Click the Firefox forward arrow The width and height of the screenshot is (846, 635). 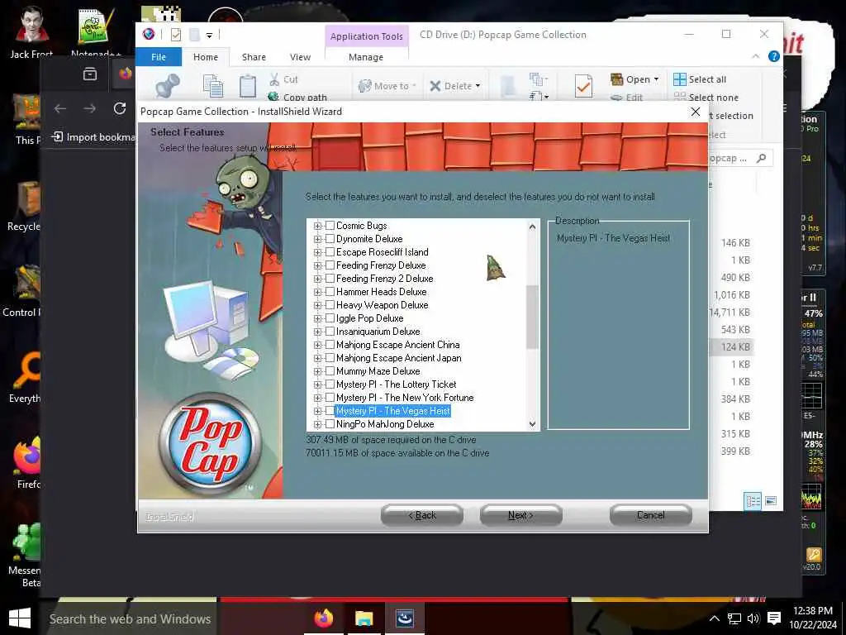(x=89, y=108)
